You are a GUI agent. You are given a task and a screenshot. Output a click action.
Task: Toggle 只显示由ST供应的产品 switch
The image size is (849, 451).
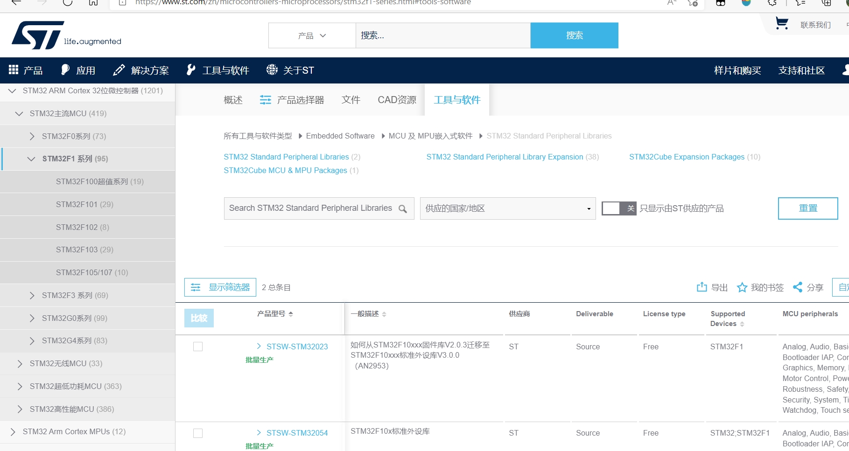(618, 208)
